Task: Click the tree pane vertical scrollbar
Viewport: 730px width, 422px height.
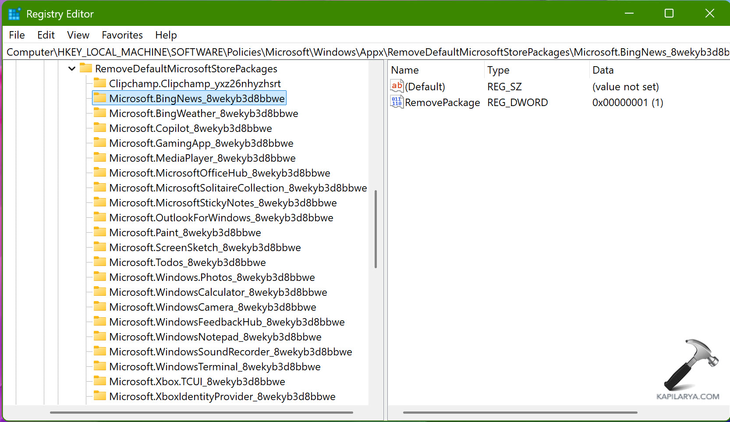Action: (376, 229)
